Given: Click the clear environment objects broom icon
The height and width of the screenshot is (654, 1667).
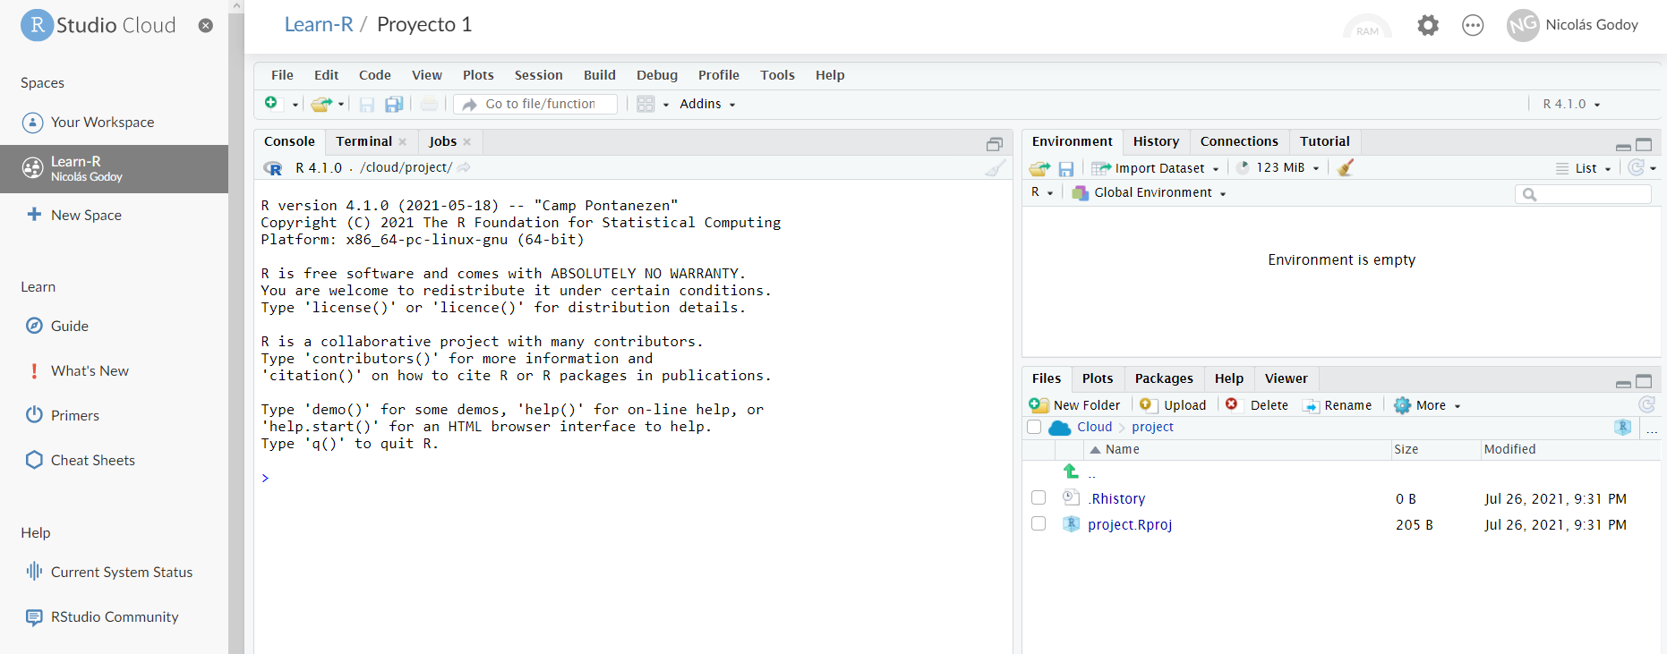Looking at the screenshot, I should click(x=1345, y=168).
